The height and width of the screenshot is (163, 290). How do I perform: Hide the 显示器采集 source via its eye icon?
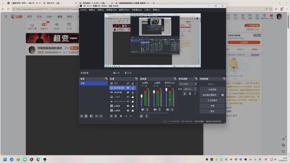(128, 88)
